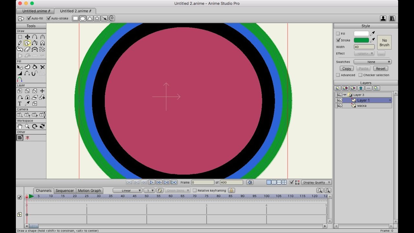This screenshot has height=233, width=414.
Task: Select the Pan Workspace hand tool
Action: (x=20, y=127)
